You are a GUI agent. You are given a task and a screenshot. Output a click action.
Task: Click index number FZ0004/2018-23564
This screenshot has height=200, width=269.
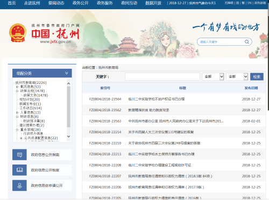[105, 99]
